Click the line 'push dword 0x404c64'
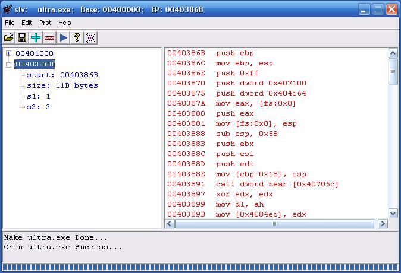The height and width of the screenshot is (273, 401). coord(237,93)
